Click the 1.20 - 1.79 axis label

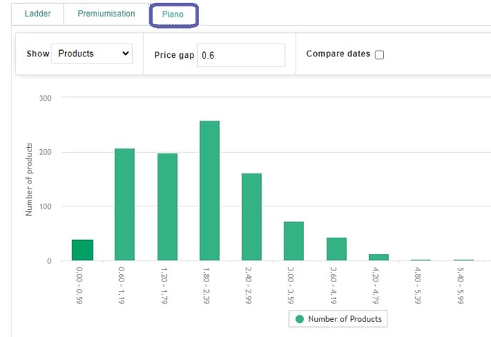click(x=164, y=286)
